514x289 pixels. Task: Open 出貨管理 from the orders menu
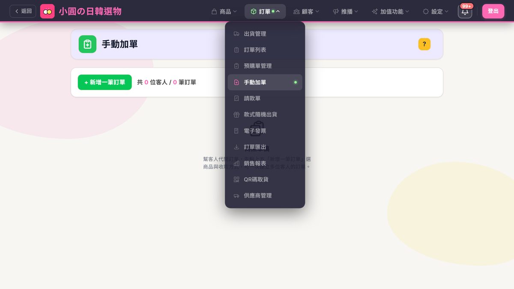265,34
